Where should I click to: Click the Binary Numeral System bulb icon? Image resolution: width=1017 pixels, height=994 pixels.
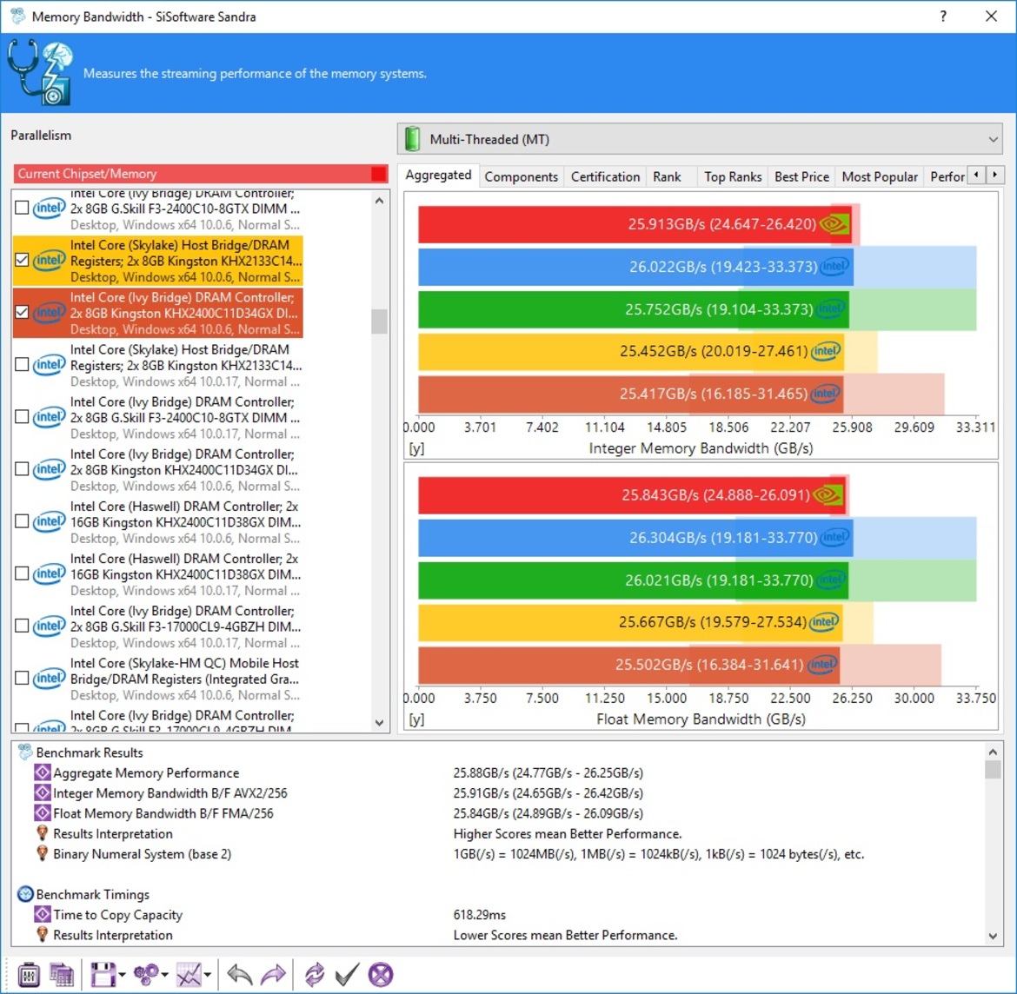pyautogui.click(x=43, y=853)
